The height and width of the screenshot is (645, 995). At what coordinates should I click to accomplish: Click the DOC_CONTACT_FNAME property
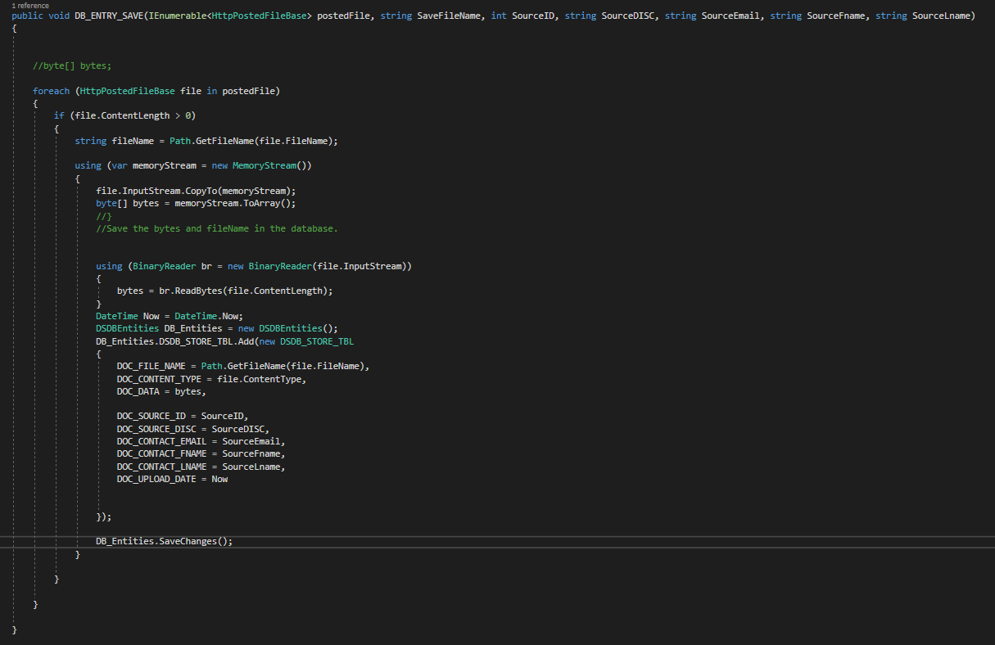tap(161, 453)
